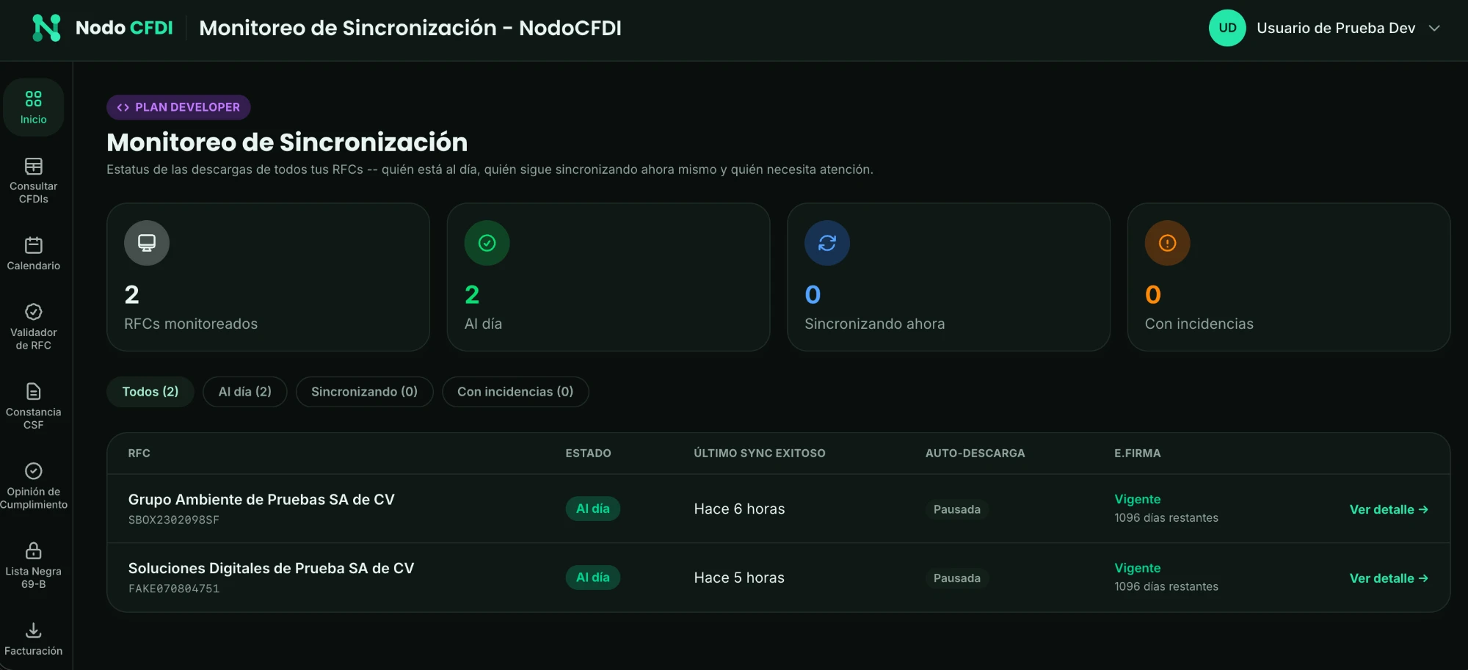Click the Plan Developer code badge
Screen dimensions: 1468x670
178,107
